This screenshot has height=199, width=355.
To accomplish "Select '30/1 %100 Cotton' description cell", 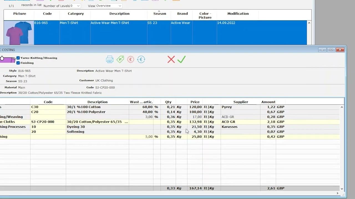I will point(97,107).
